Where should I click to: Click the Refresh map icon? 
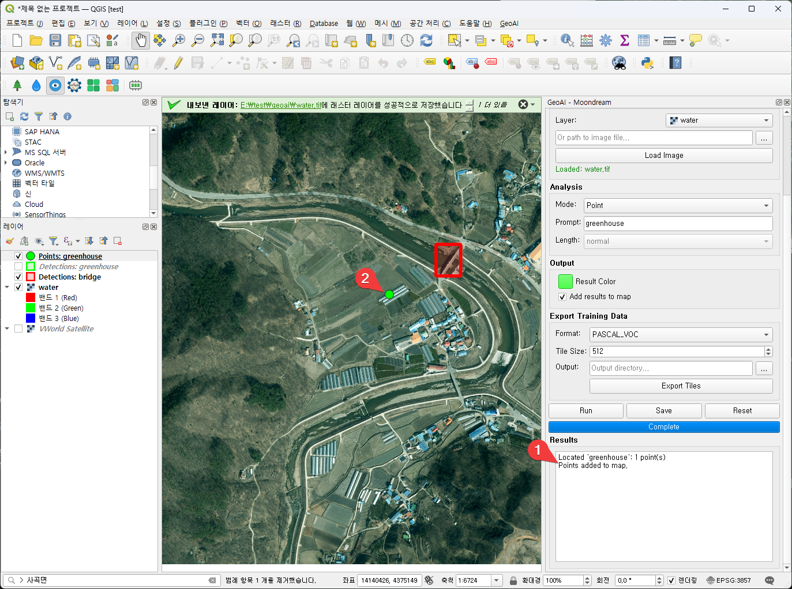point(426,40)
